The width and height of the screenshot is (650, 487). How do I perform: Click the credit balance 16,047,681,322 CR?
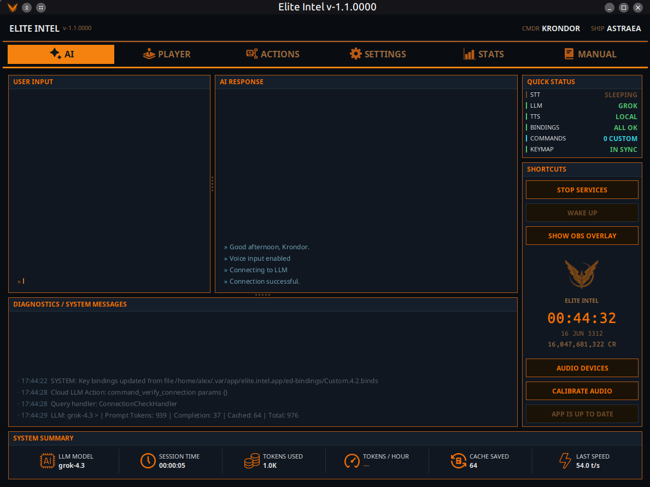582,344
